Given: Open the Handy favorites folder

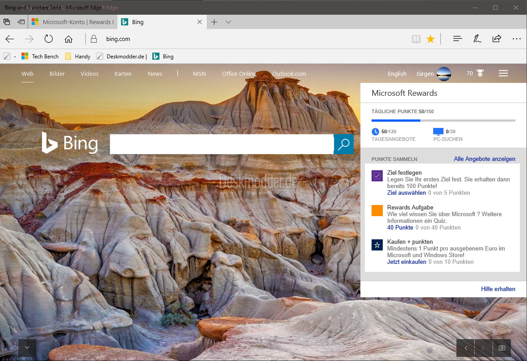Looking at the screenshot, I should click(x=78, y=56).
